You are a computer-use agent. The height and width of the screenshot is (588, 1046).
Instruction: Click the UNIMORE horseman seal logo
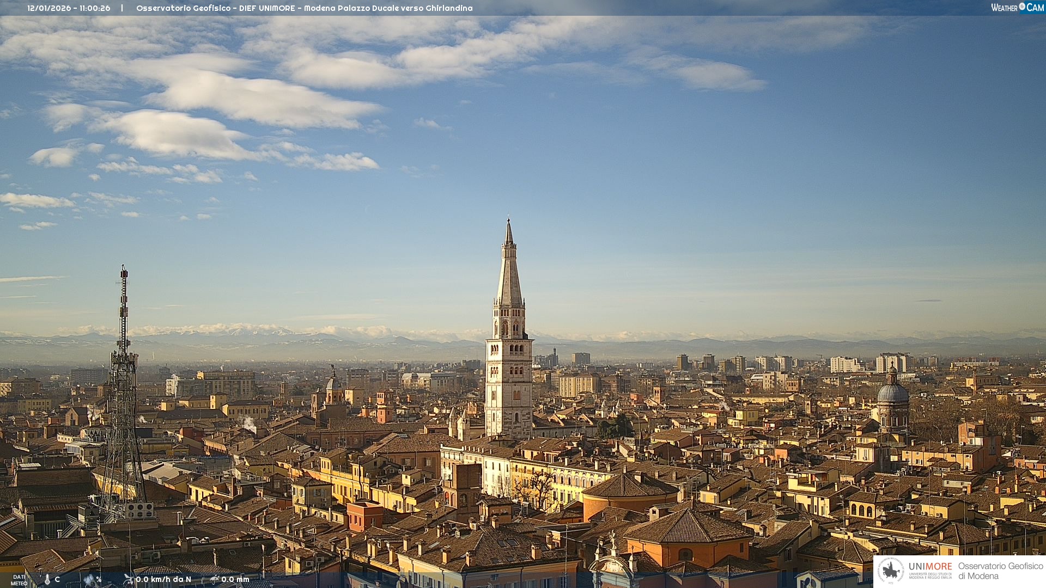891,571
